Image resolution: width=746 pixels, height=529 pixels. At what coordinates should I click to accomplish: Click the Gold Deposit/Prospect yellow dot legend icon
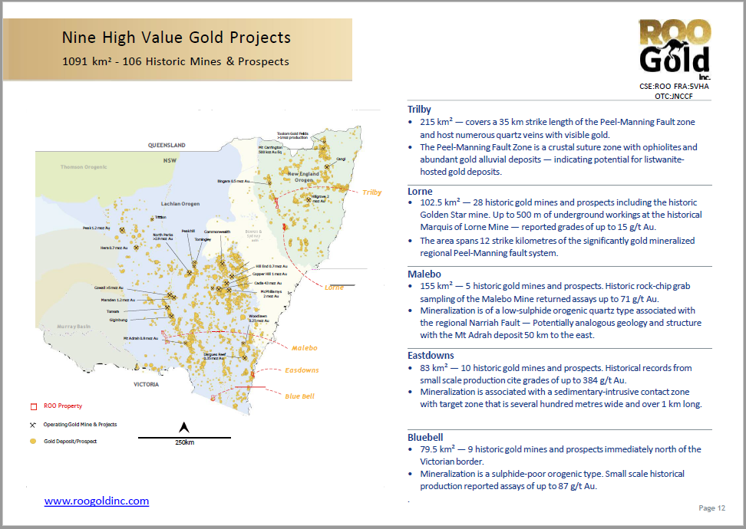coord(33,442)
